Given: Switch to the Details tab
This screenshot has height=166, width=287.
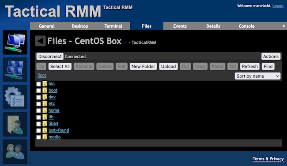Looking at the screenshot, I should click(x=213, y=26).
